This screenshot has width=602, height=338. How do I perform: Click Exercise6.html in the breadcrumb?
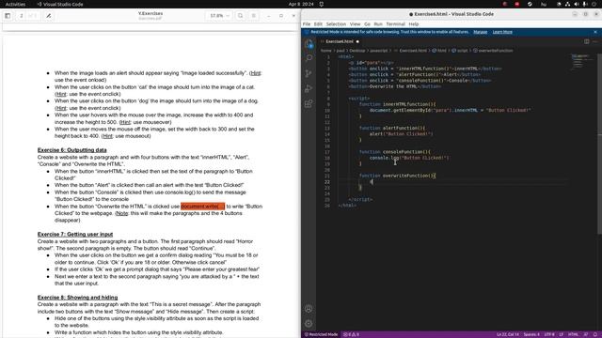click(413, 51)
